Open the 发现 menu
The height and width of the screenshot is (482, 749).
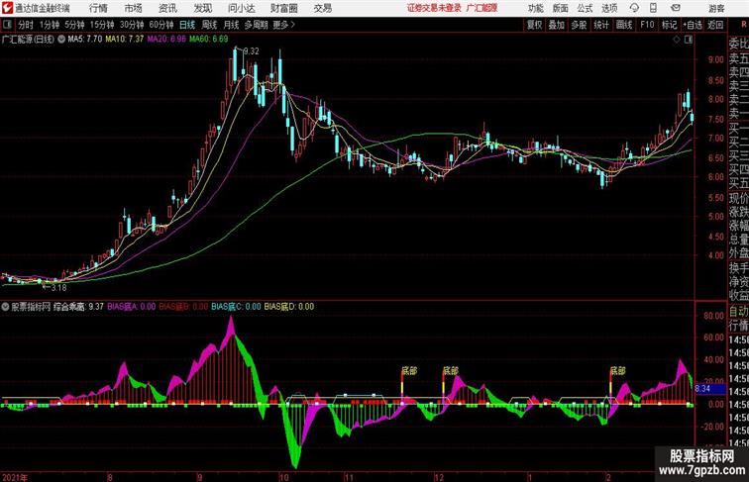203,8
